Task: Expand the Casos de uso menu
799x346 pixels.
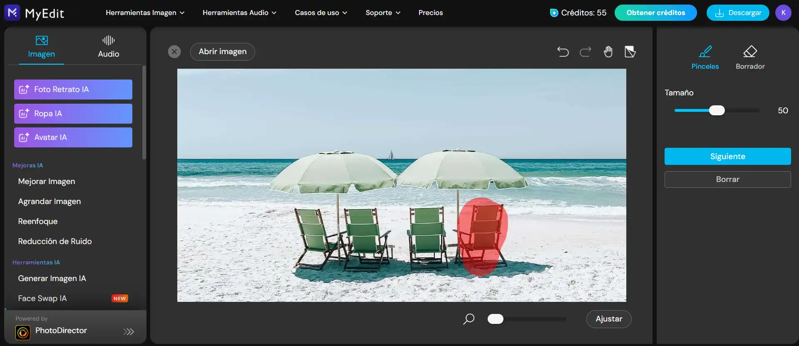Action: coord(321,13)
